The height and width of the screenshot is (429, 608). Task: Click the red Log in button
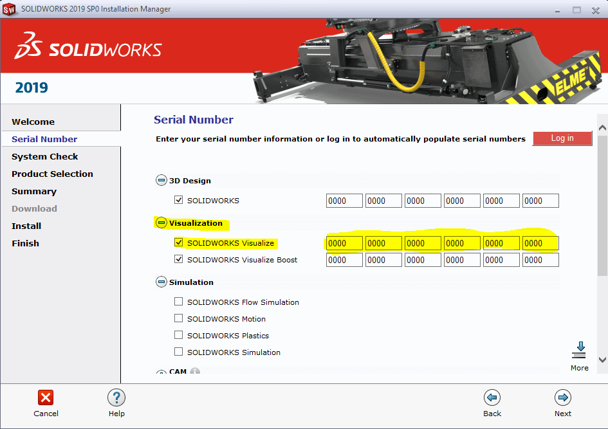[x=562, y=138]
